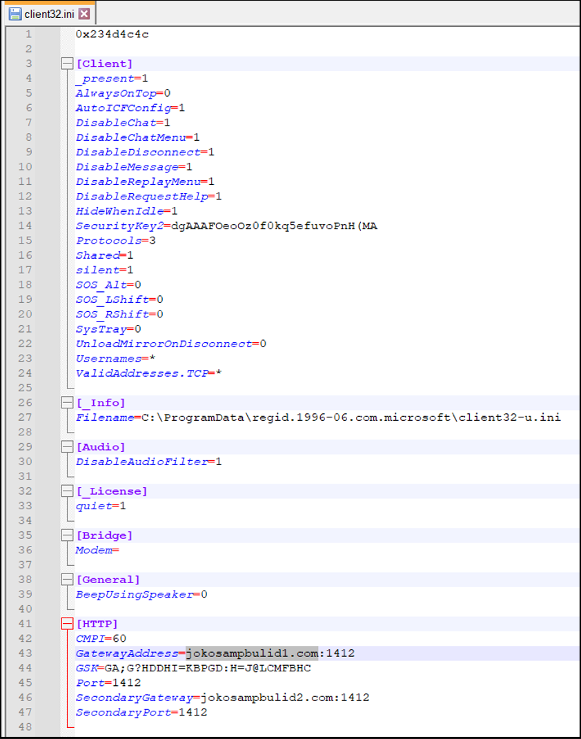Collapse the [General] section fold marker
Screen dimensions: 581x739
(67, 580)
